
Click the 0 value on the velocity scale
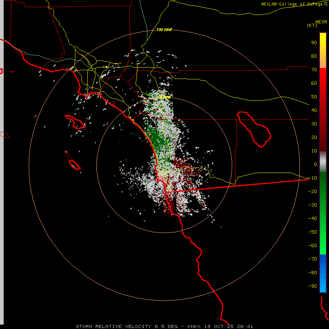tap(315, 164)
